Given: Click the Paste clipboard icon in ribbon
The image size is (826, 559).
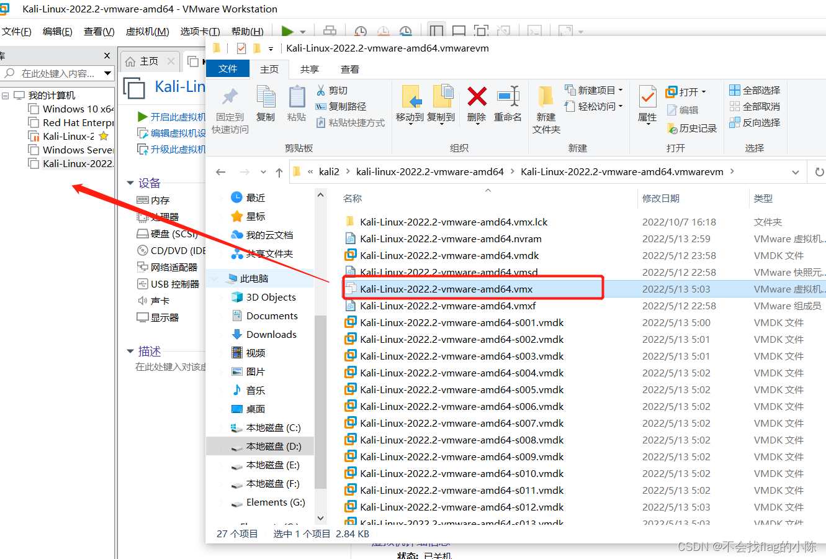Looking at the screenshot, I should (297, 98).
